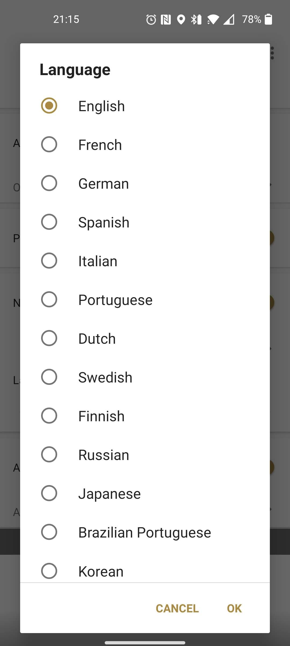The width and height of the screenshot is (290, 646).
Task: Choose Brazilian Portuguese option
Action: 49,532
